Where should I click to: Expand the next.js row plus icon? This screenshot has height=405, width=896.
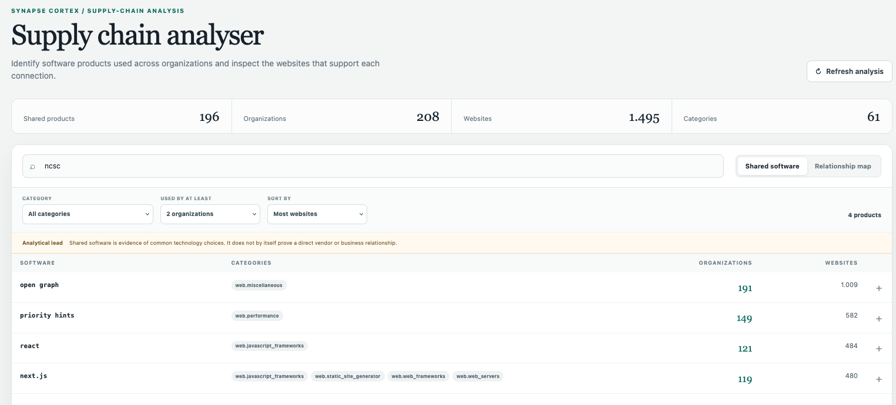click(x=879, y=379)
